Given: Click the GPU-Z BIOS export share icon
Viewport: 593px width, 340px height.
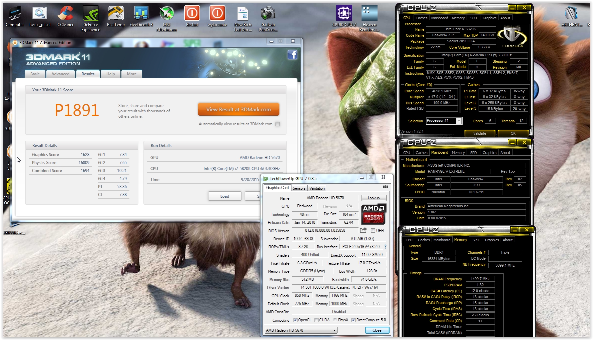Looking at the screenshot, I should (363, 230).
